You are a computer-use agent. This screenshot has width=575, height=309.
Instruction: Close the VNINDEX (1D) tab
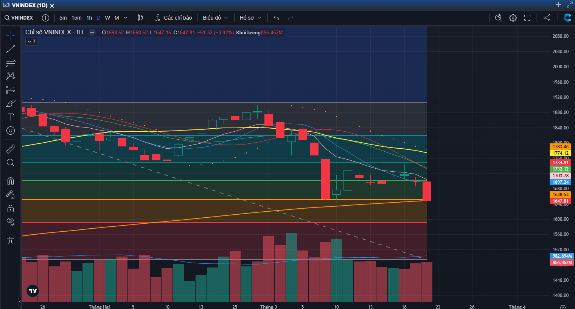(52, 6)
